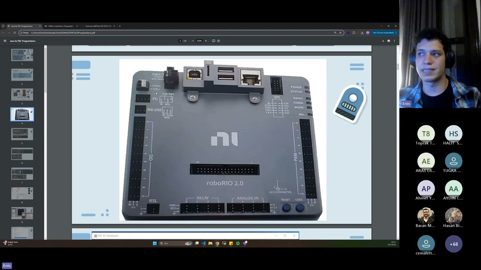This screenshot has height=270, width=481.
Task: Click cemalett participant avatar
Action: [426, 244]
